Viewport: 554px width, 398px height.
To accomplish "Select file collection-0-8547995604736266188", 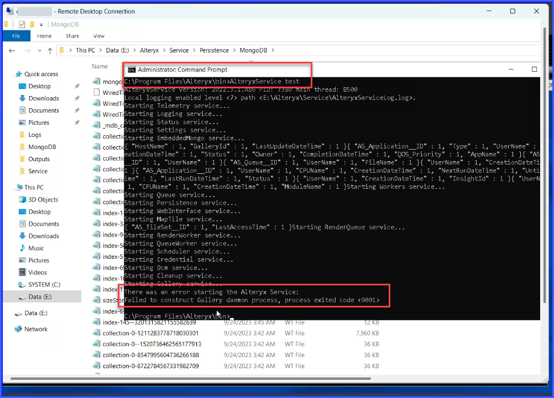I will [151, 355].
